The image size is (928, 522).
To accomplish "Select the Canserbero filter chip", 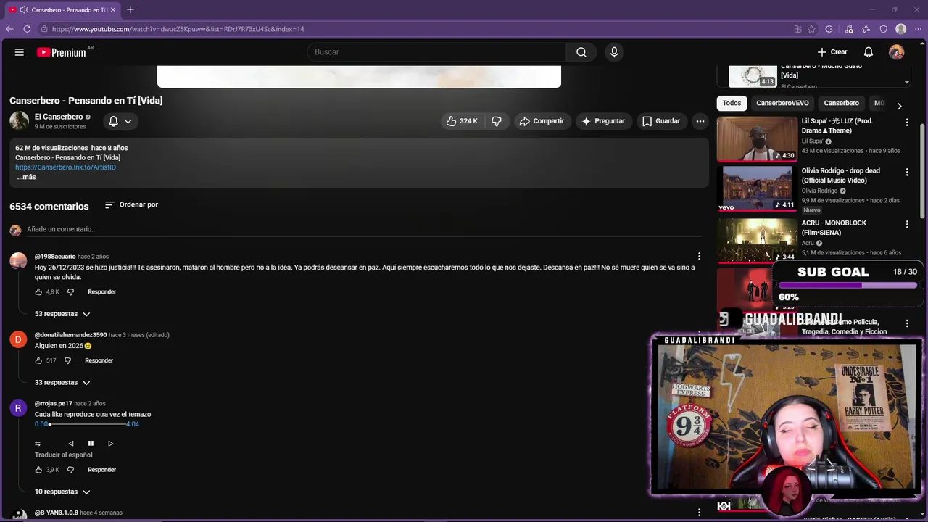I will [841, 103].
